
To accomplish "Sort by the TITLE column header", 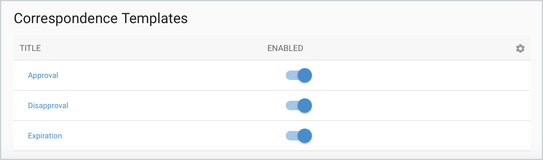I will (x=30, y=48).
